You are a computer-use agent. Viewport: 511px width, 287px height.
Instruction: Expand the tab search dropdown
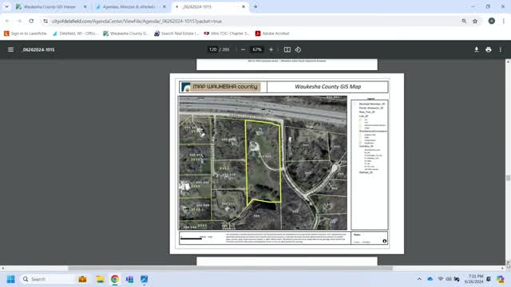point(6,6)
